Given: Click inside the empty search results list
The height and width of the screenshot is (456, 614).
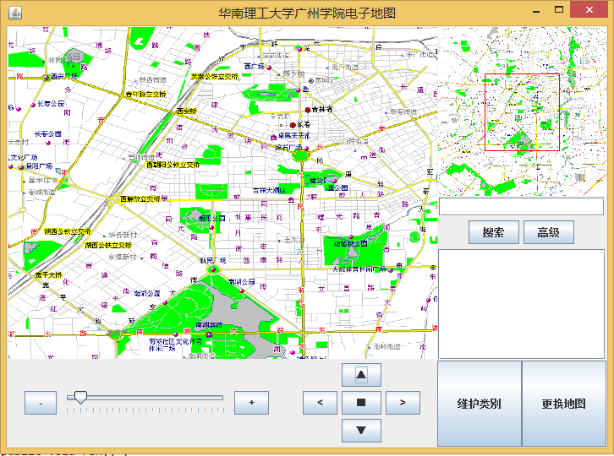Looking at the screenshot, I should coord(521,304).
